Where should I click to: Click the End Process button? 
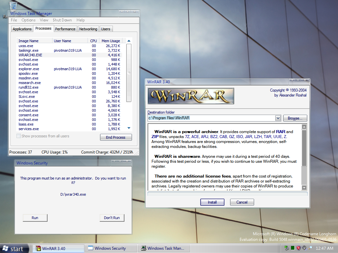click(116, 137)
